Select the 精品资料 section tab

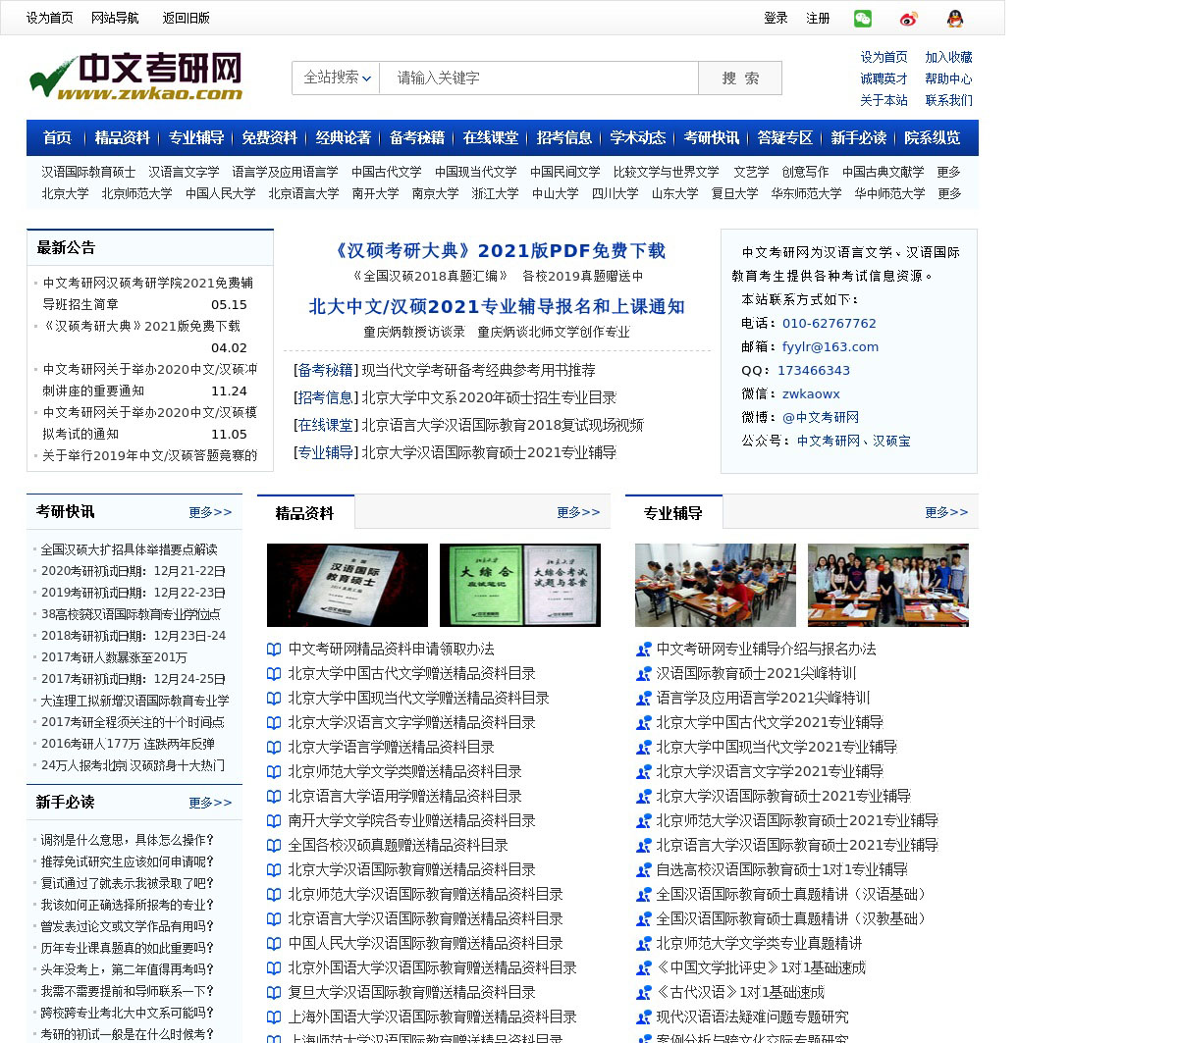click(x=305, y=512)
